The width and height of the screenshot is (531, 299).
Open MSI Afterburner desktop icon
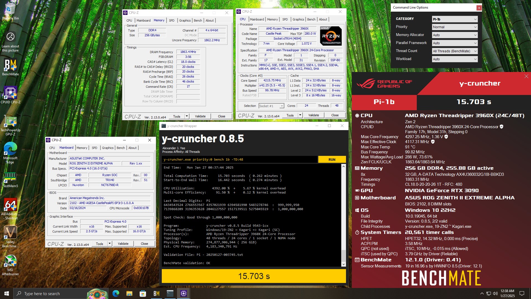click(10, 265)
